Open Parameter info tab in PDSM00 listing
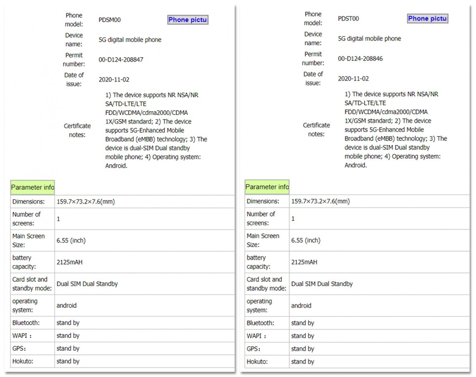 pos(33,187)
